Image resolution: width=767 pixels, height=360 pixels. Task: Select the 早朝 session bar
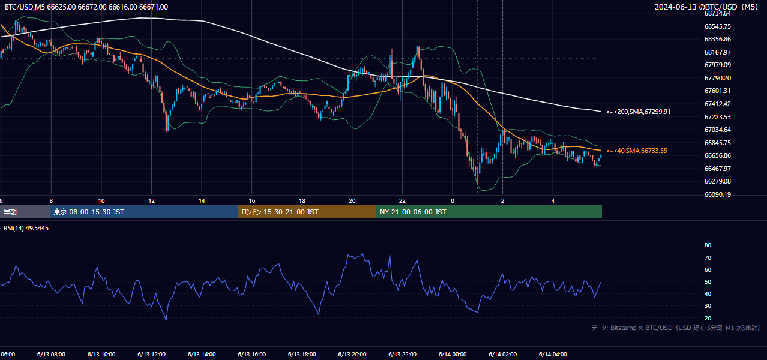(25, 212)
